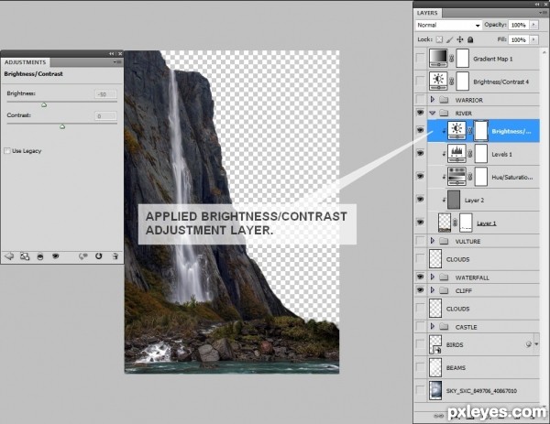Click Brightness value input field

pos(105,94)
